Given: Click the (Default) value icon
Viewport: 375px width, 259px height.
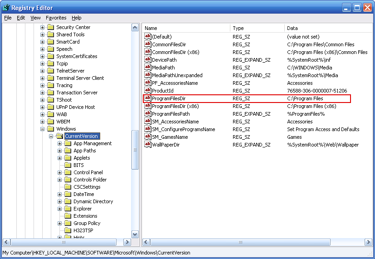Looking at the screenshot, I should click(x=148, y=36).
